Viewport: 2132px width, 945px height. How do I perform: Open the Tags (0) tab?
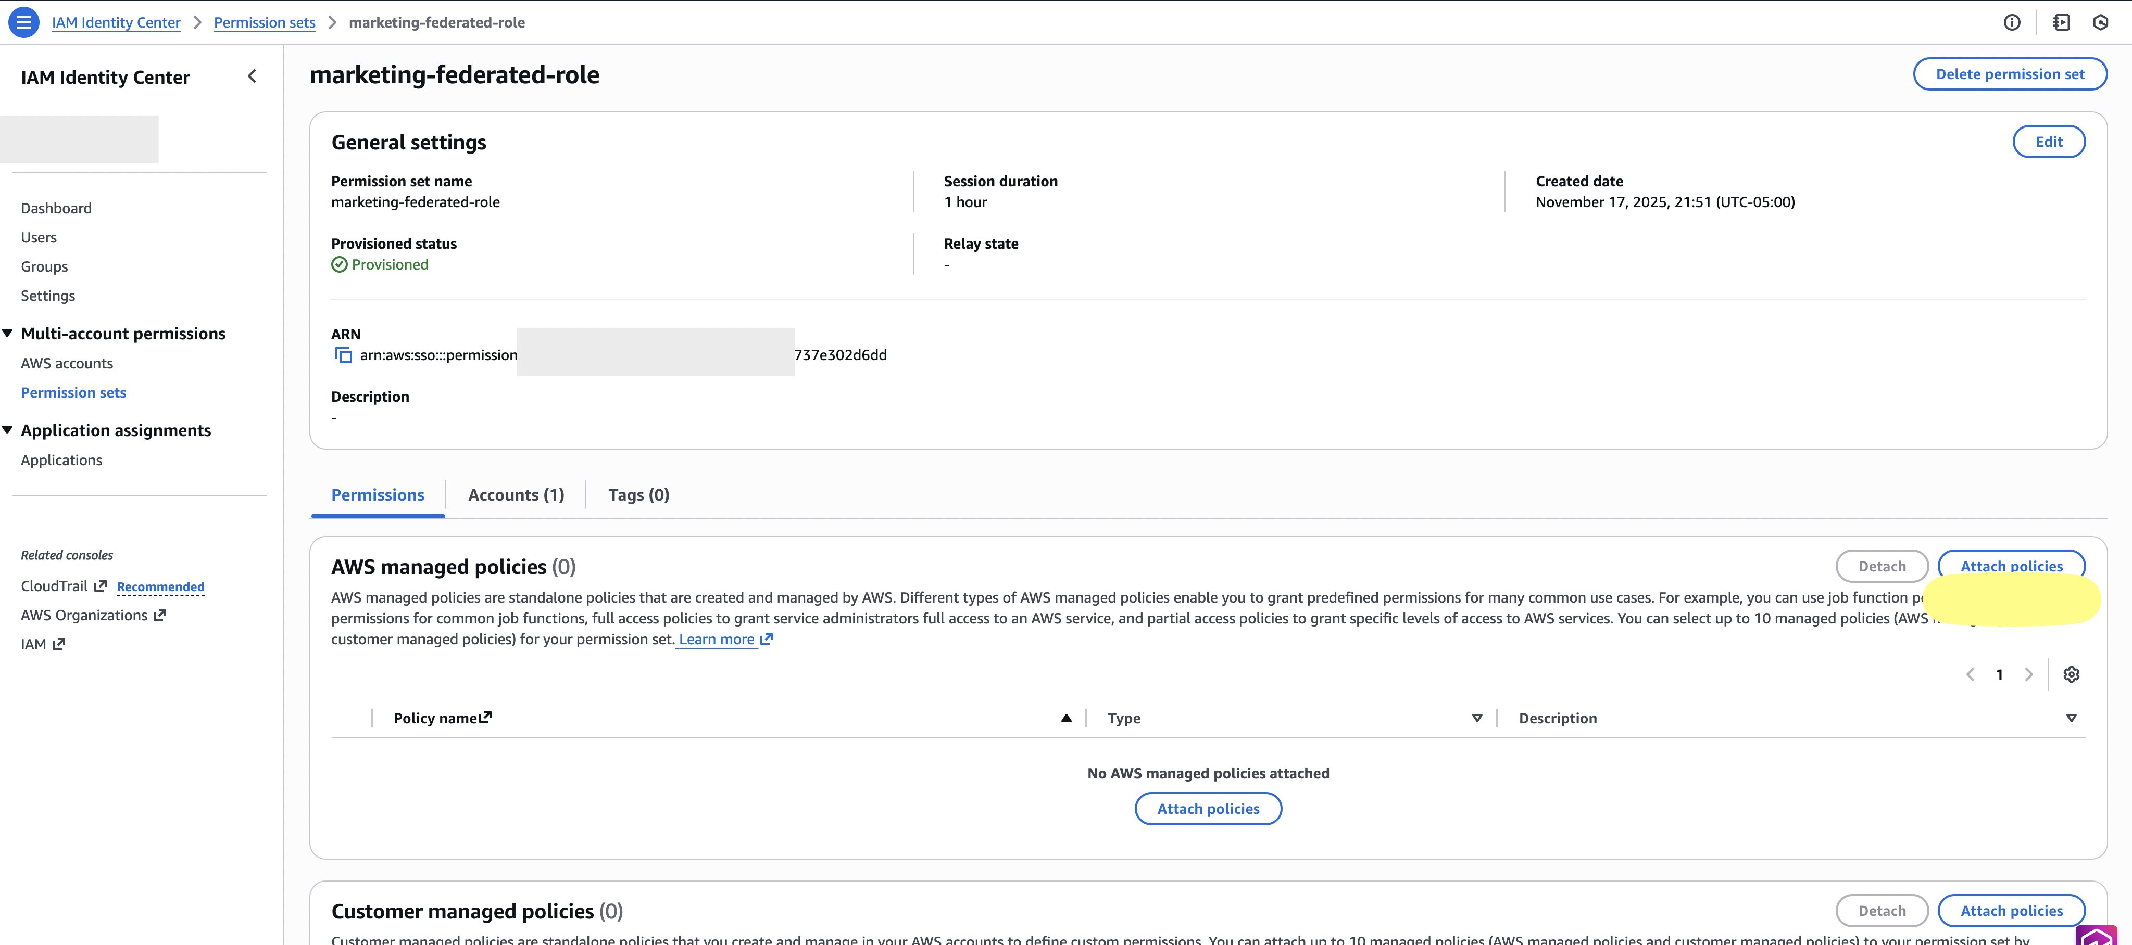(638, 494)
